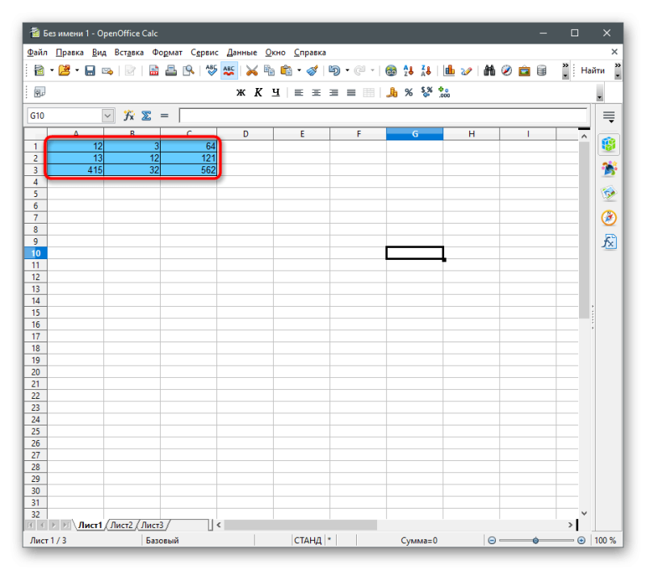Image resolution: width=646 pixels, height=570 pixels.
Task: Open Find & Replace binoculars icon
Action: pyautogui.click(x=489, y=71)
